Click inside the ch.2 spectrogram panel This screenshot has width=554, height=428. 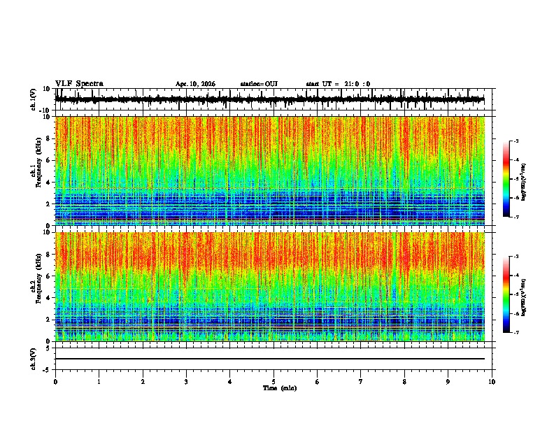(x=270, y=287)
